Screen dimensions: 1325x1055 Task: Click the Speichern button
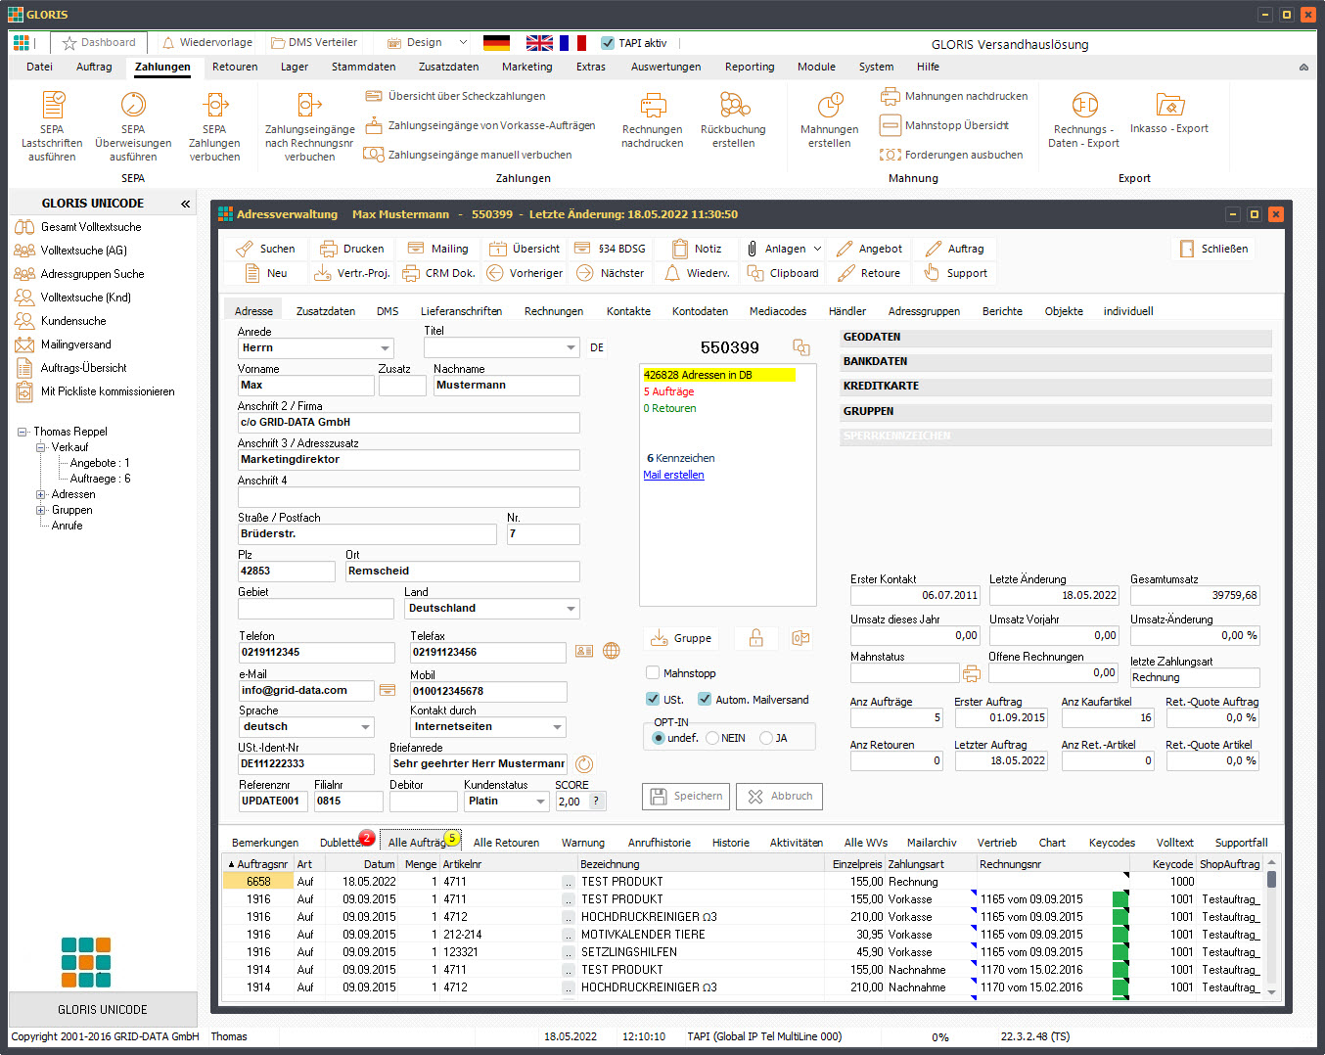686,797
